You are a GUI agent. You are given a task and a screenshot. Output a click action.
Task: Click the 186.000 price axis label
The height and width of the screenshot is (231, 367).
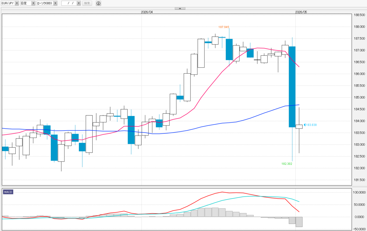[x=359, y=74]
